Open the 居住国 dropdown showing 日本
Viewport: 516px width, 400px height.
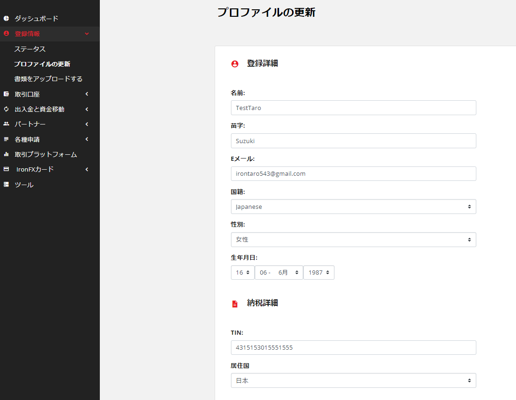pos(353,380)
